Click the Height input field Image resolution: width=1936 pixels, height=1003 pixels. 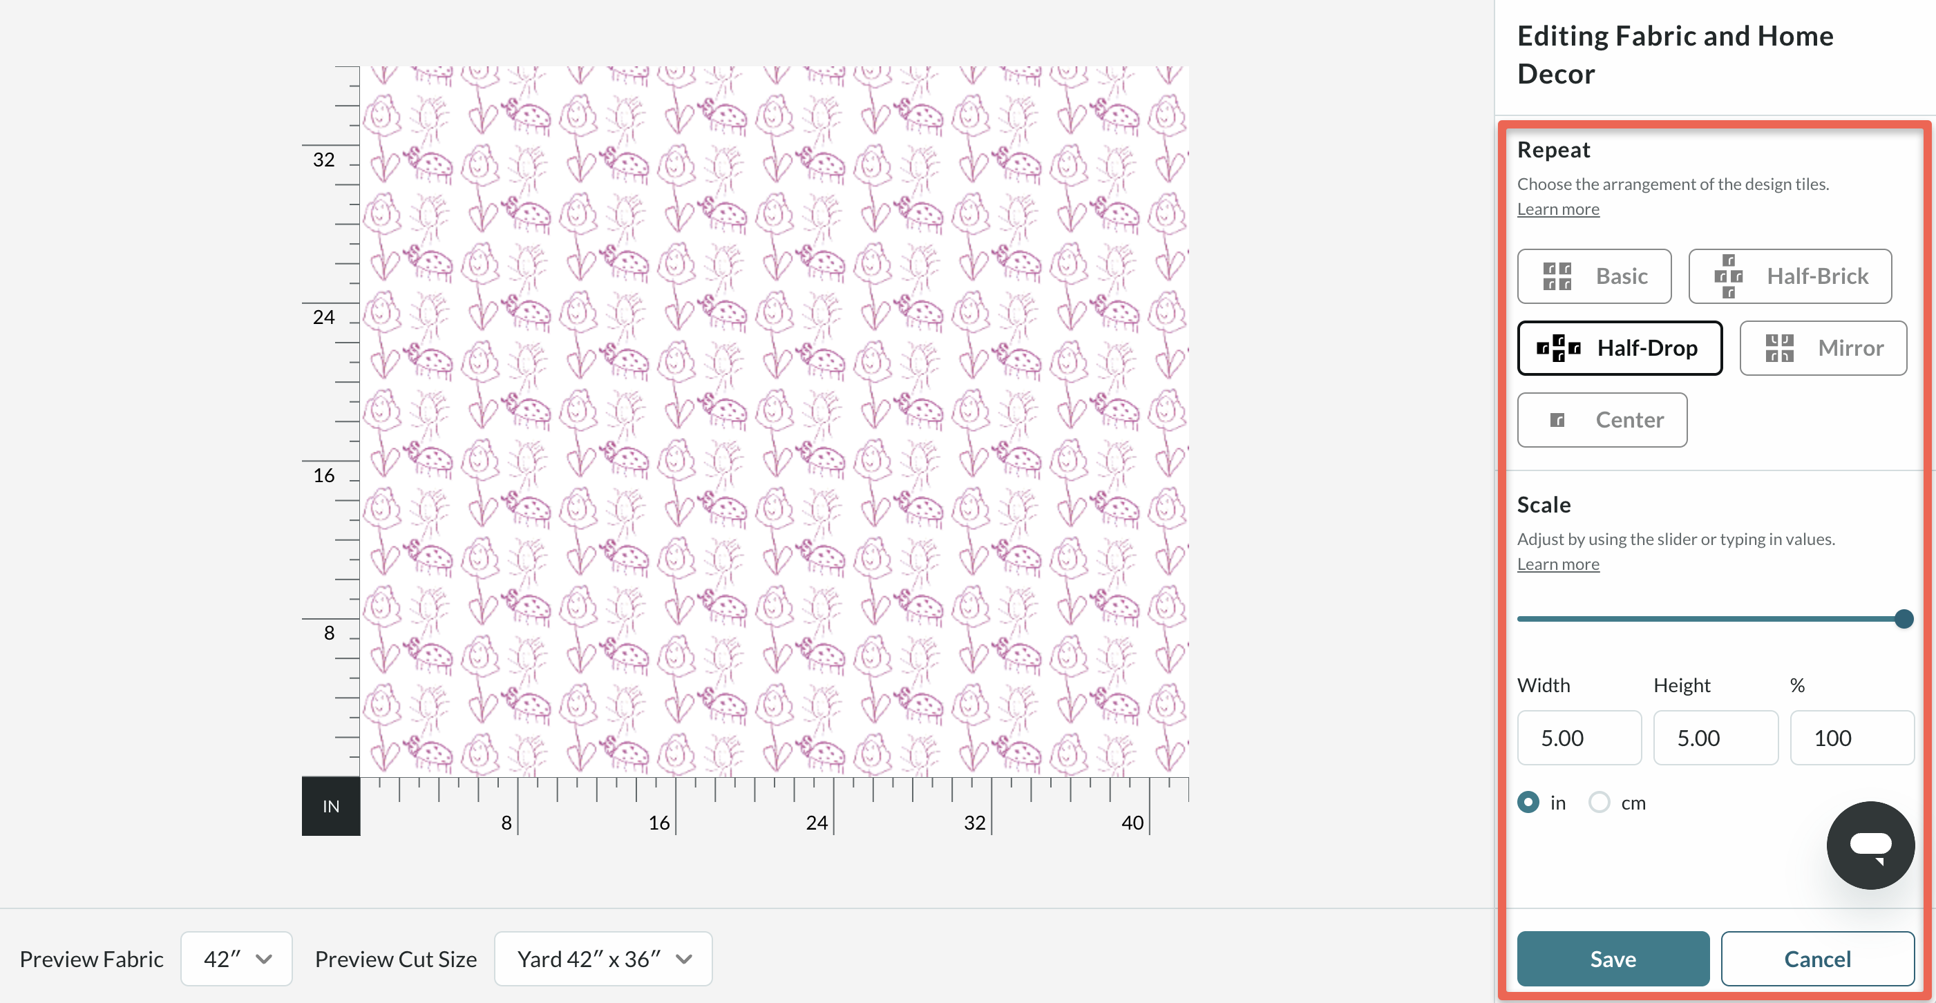1715,738
